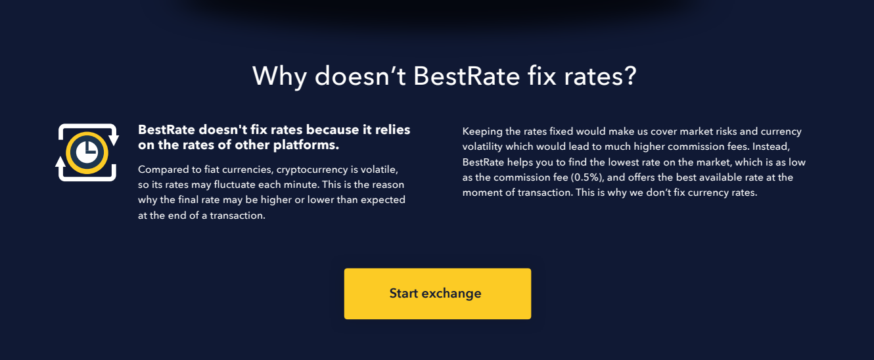
Task: Click the clock exchange rate icon
Action: coord(87,152)
